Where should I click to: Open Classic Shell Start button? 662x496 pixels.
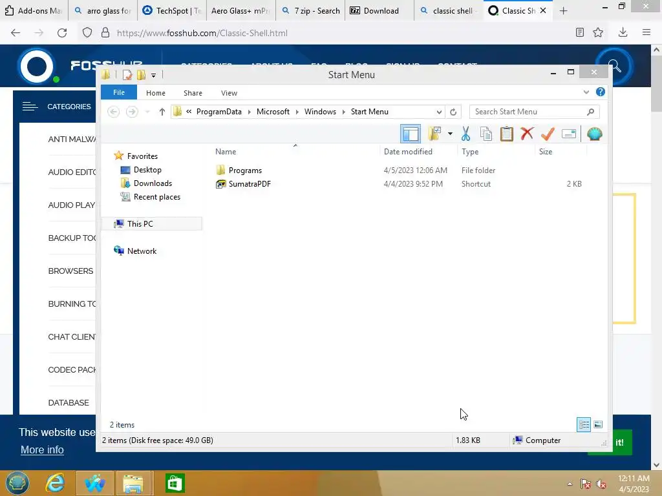(17, 483)
